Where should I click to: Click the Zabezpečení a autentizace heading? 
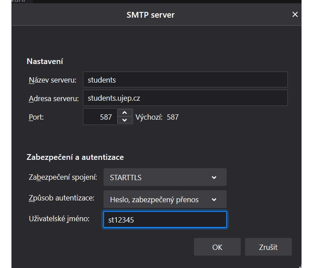point(75,157)
